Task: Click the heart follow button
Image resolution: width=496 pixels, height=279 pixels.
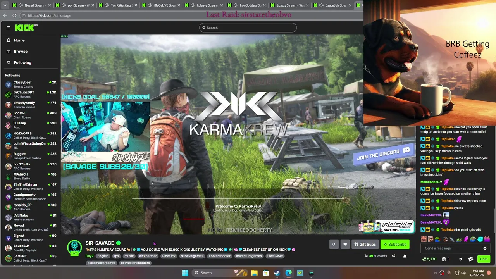Action: (x=345, y=244)
